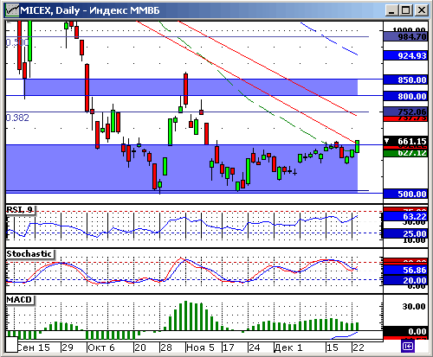Maximize the MICEX chart window
The height and width of the screenshot is (357, 433).
click(406, 10)
